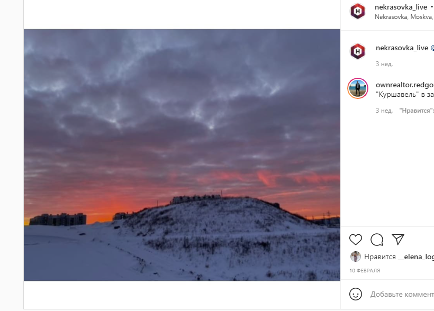Open ownrealtor.redgo commenter username
Viewport: 434px width, 311px height.
[x=405, y=85]
